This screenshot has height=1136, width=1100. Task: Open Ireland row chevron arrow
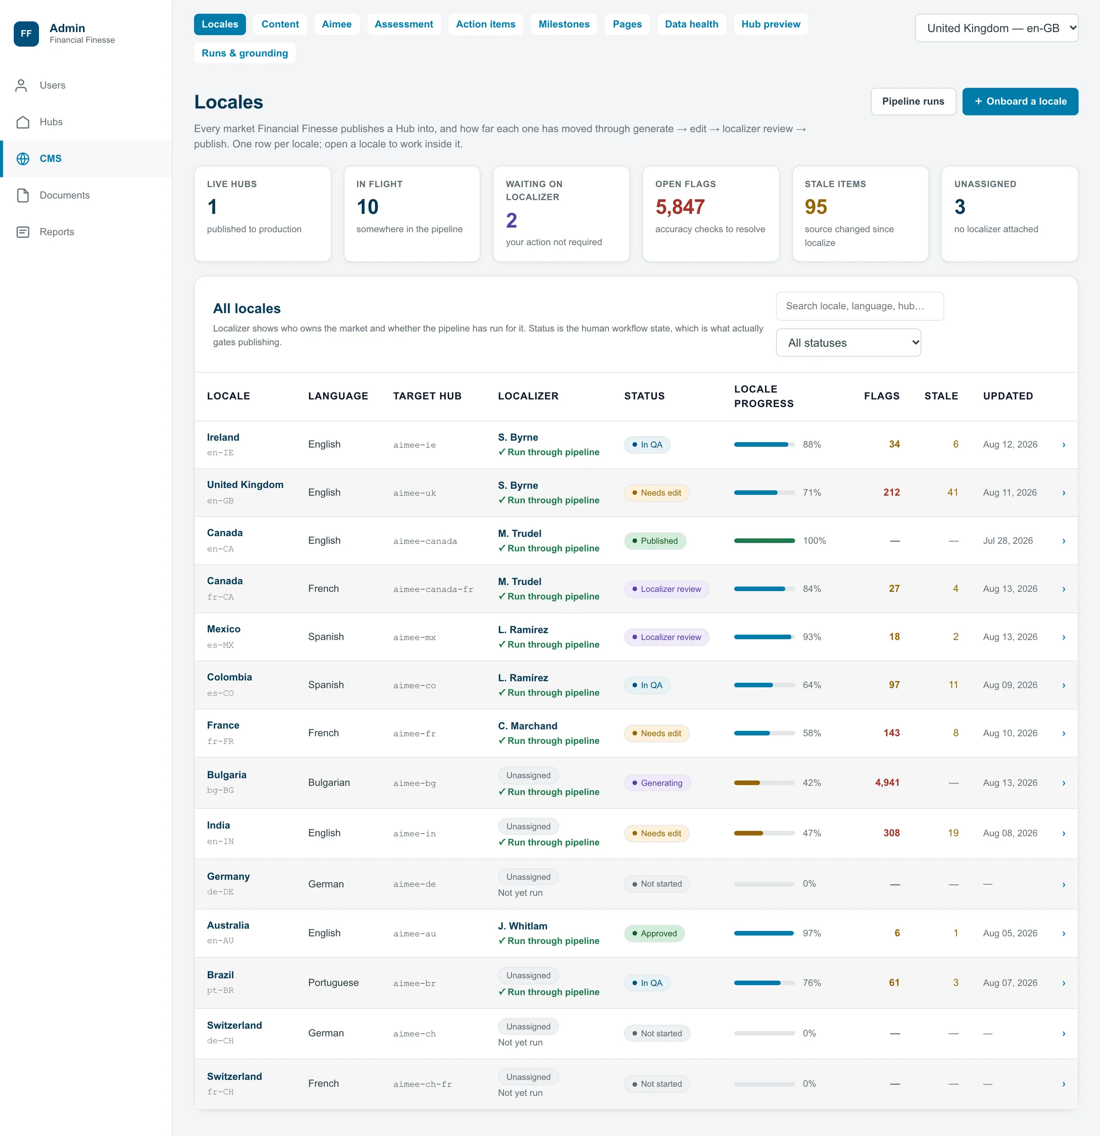1063,445
